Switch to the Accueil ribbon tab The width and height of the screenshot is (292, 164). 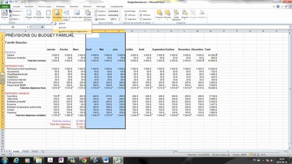click(16, 6)
